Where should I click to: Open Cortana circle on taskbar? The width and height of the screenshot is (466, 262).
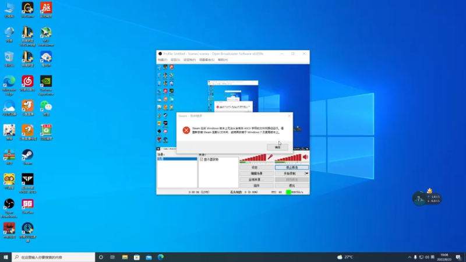tap(101, 257)
